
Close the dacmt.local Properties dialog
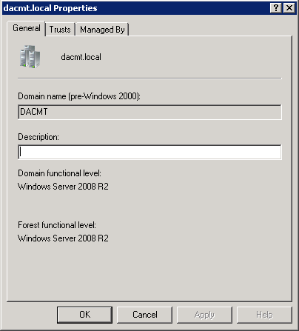(x=289, y=8)
